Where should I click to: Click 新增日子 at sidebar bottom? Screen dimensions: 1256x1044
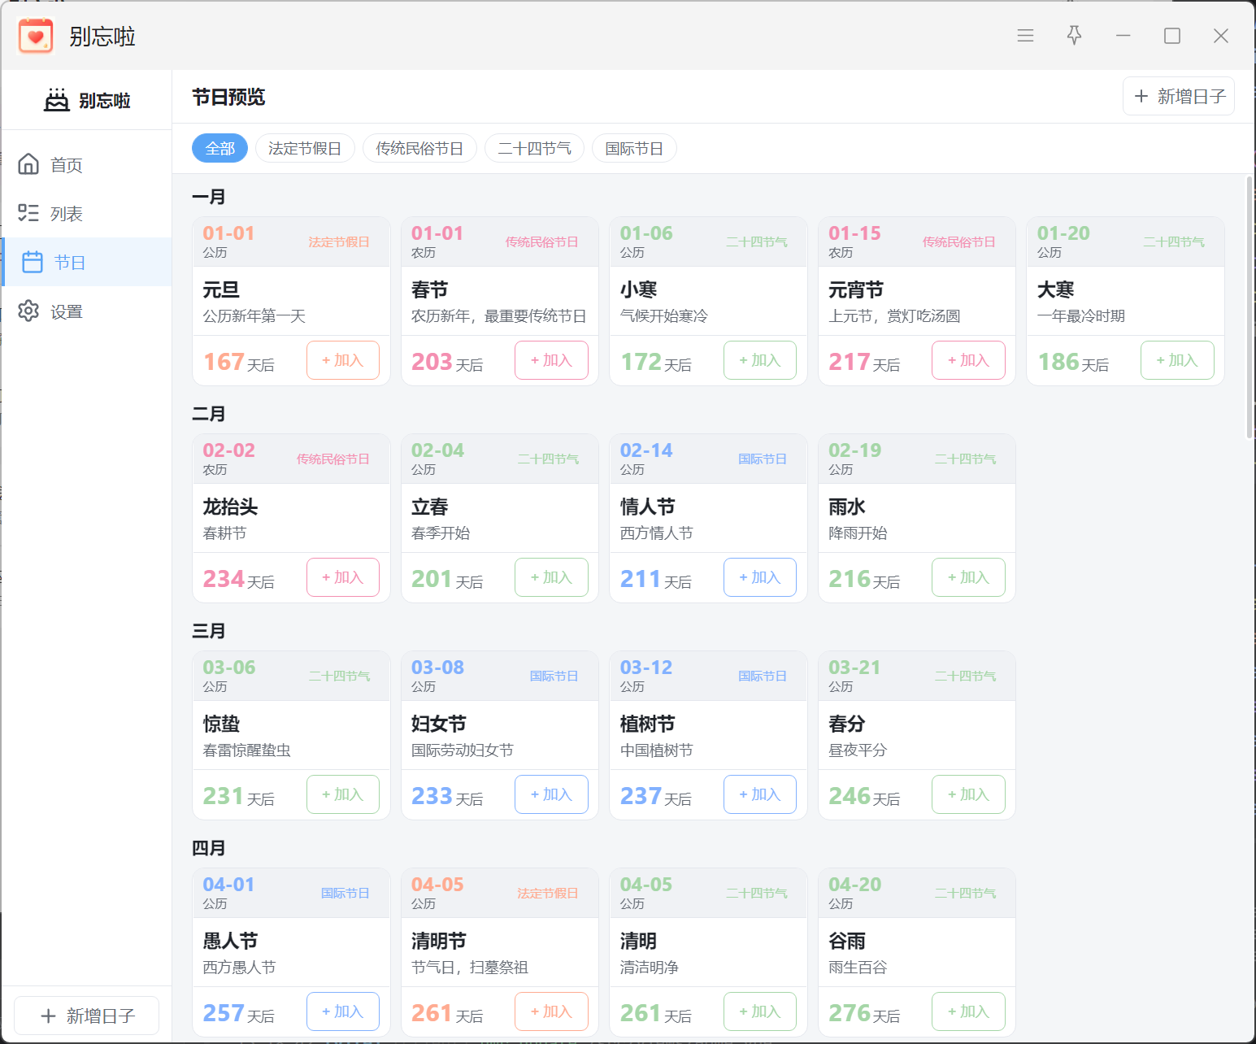[87, 1016]
